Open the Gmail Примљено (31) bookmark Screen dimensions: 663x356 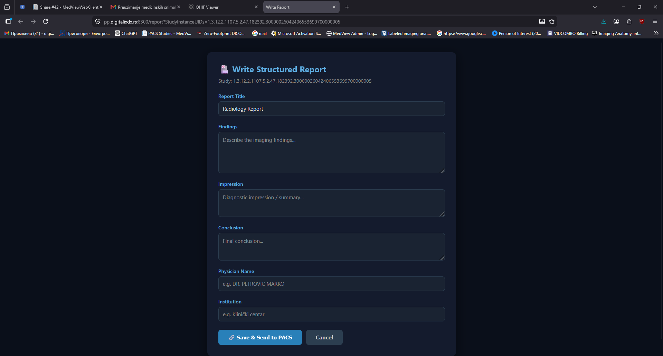[29, 33]
